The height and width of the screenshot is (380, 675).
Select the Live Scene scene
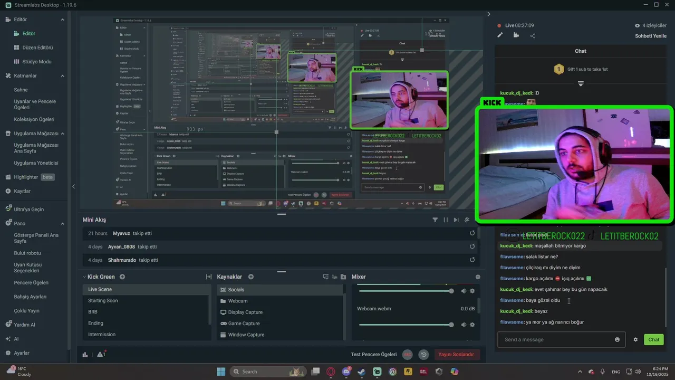[146, 289]
